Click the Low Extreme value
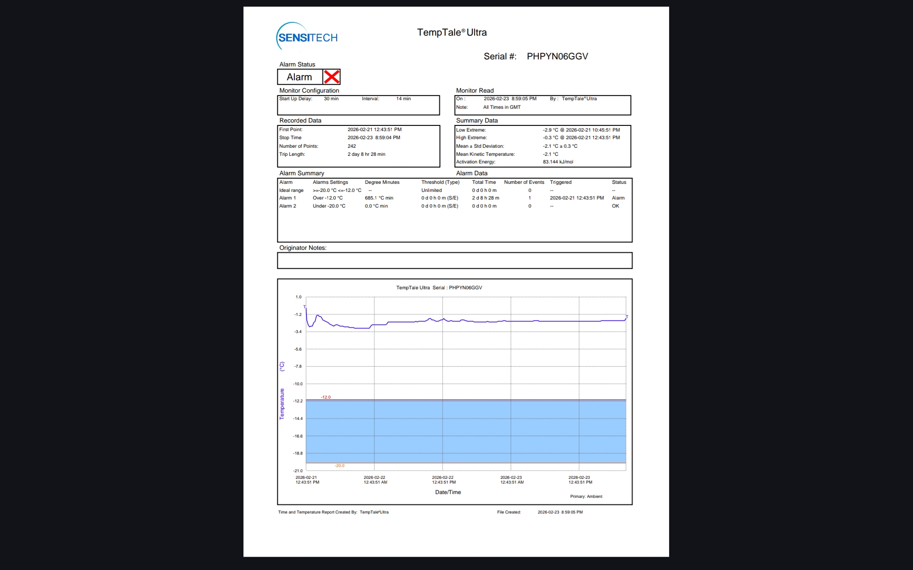The width and height of the screenshot is (913, 570). click(581, 130)
